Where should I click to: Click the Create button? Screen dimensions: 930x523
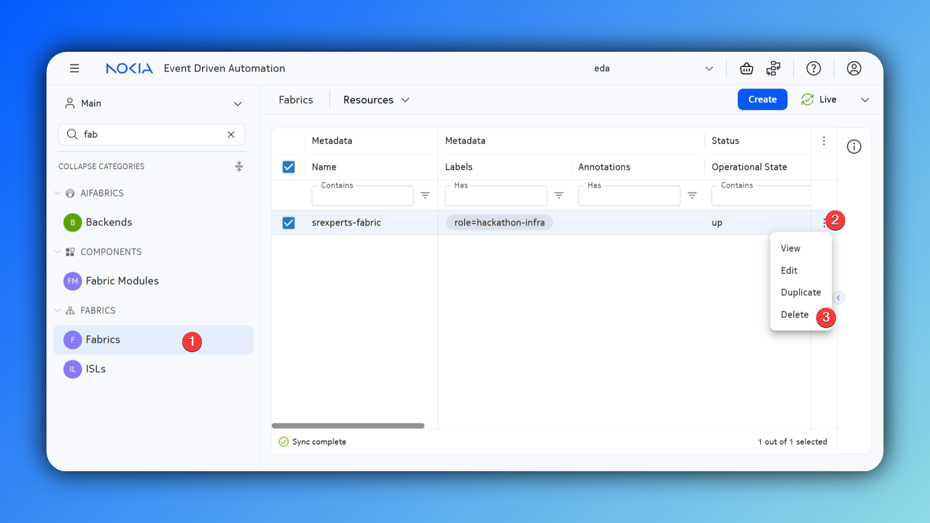762,99
